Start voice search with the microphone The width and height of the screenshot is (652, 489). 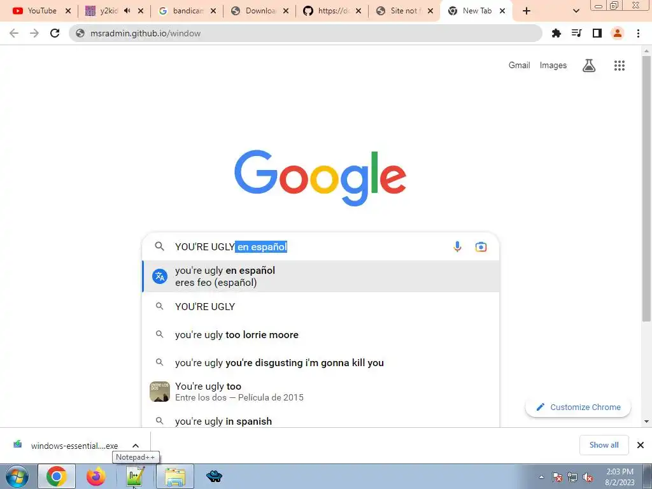coord(457,246)
